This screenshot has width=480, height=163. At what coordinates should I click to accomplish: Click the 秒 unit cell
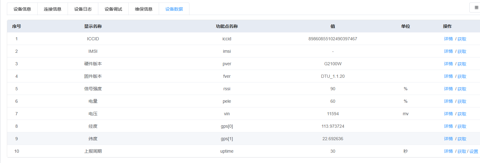[x=405, y=151]
